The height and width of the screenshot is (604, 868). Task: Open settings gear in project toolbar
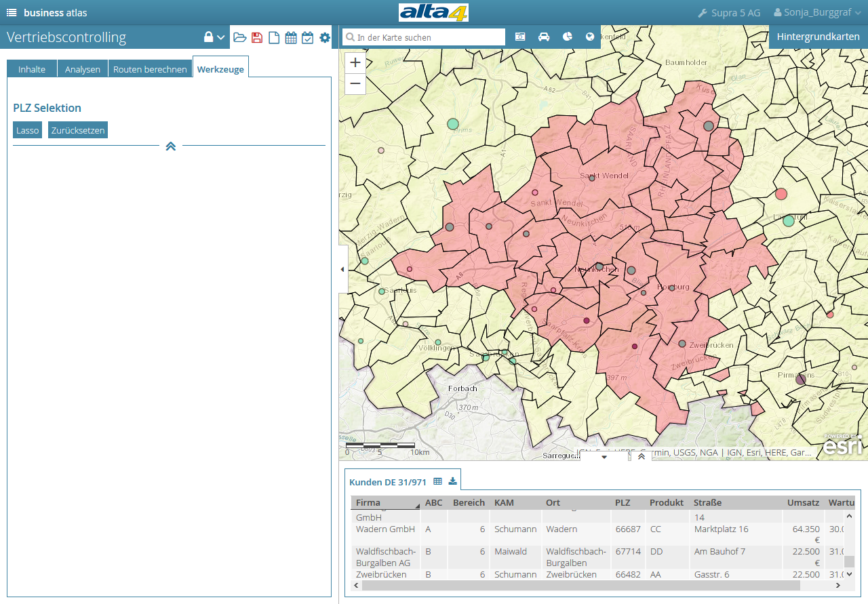point(325,37)
